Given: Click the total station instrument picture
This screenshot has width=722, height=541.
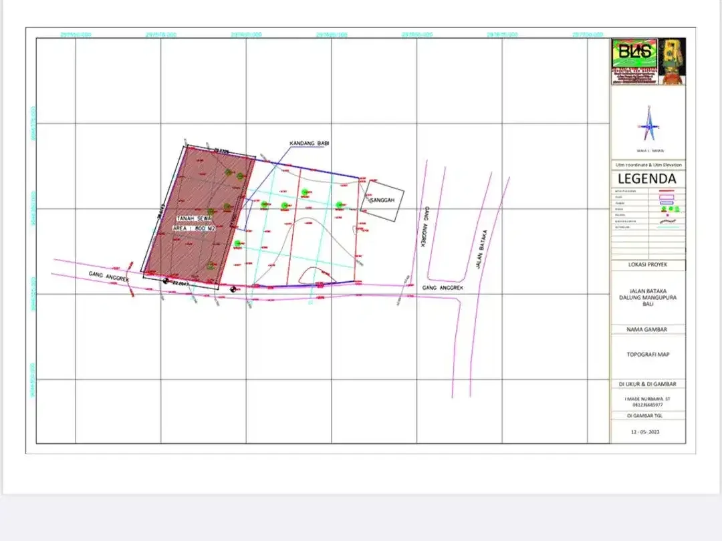Looking at the screenshot, I should pos(673,61).
